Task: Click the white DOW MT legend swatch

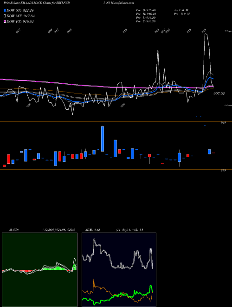Action: (x=5, y=16)
